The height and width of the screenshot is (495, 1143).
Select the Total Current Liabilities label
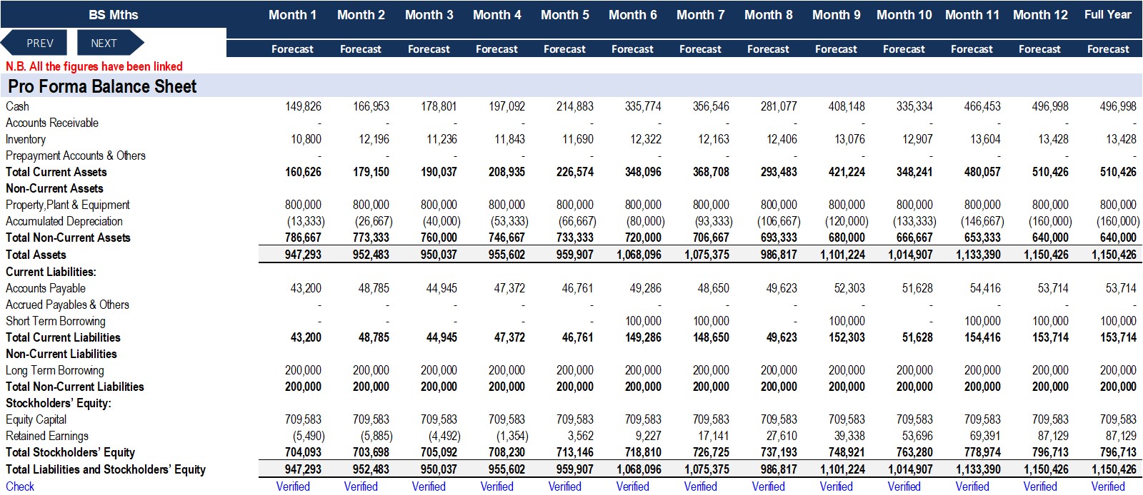pos(63,337)
